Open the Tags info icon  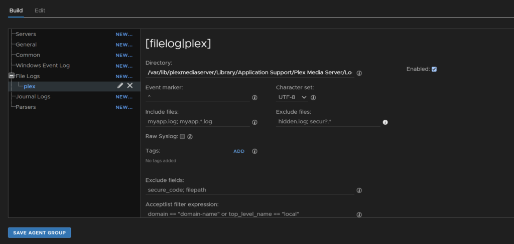pyautogui.click(x=254, y=151)
